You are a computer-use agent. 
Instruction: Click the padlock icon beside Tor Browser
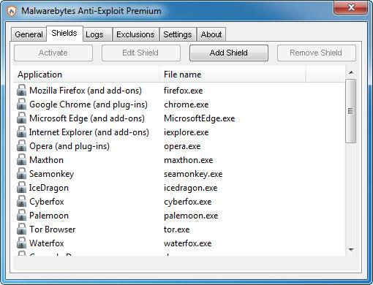(21, 229)
